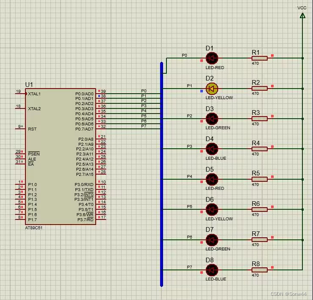Click the XTAL1 pin label
The image size is (313, 300).
tap(34, 94)
